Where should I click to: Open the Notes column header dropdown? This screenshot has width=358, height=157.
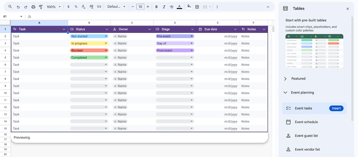pyautogui.click(x=264, y=29)
